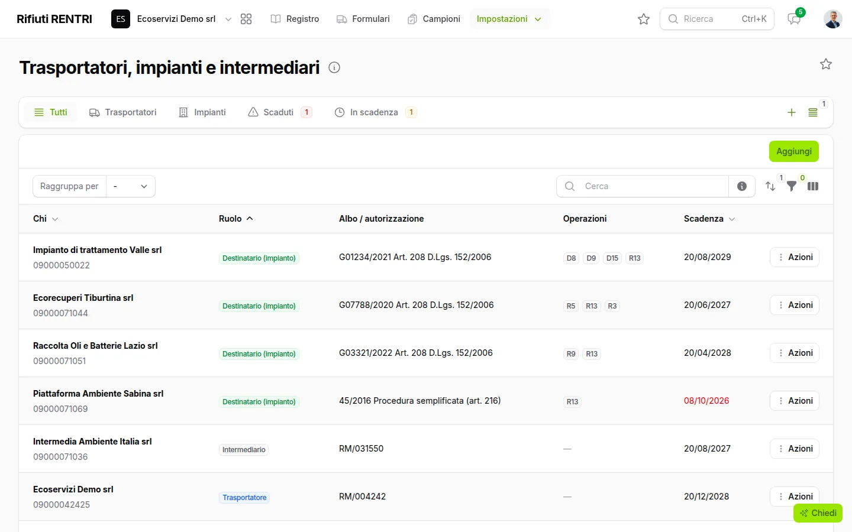Open the chat messages icon
Screen dimensions: 852x532
(794, 19)
